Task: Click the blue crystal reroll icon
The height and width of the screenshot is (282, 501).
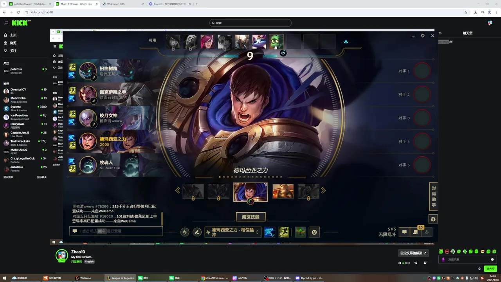Action: pos(346,42)
